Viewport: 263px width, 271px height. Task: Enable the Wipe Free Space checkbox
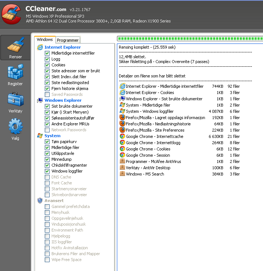point(47,260)
